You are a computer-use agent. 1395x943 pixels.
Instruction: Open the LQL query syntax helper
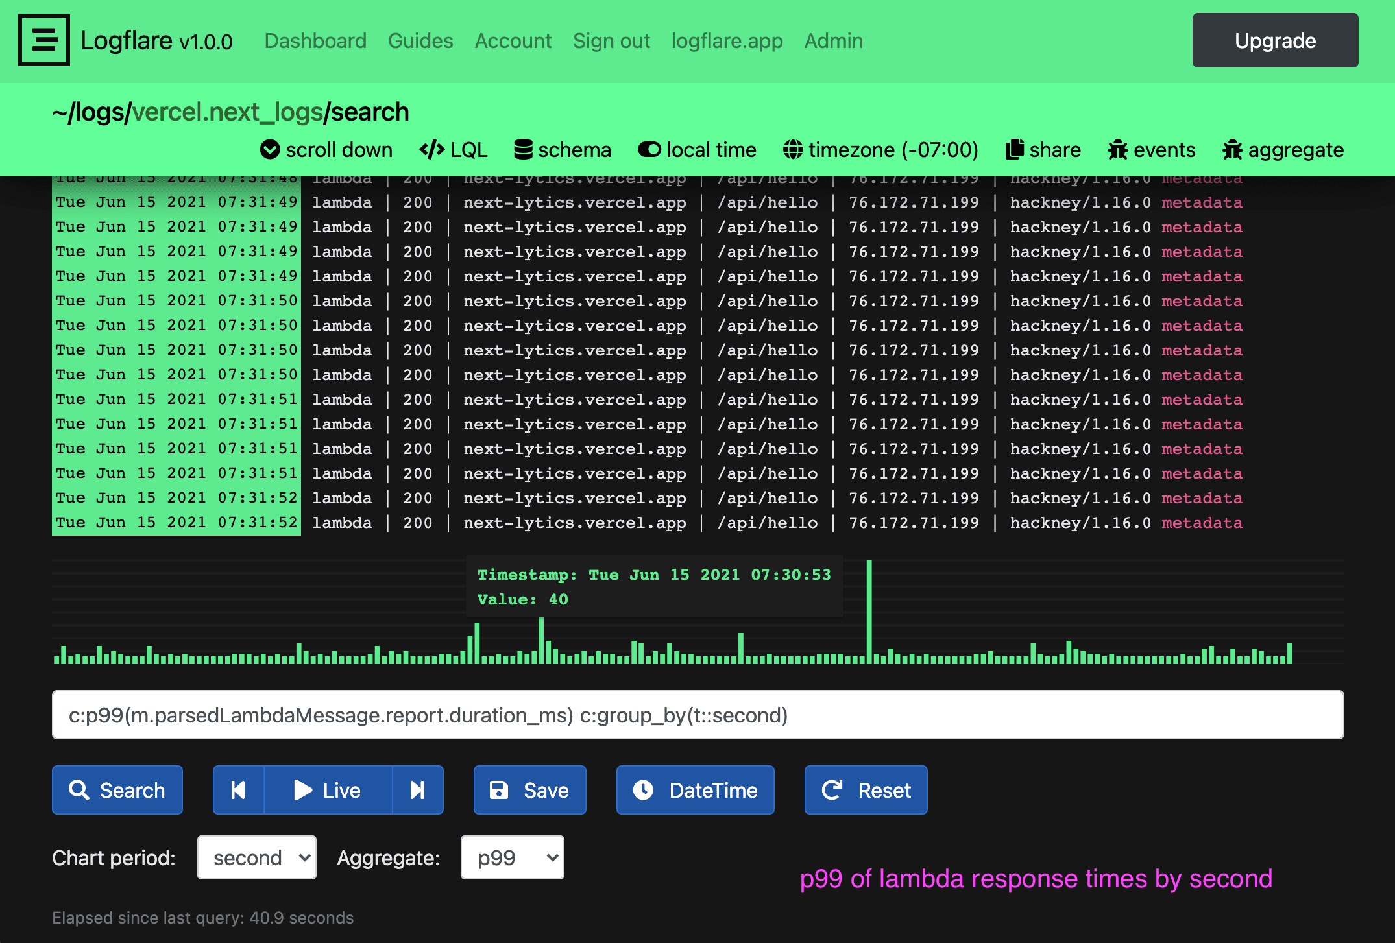430,149
